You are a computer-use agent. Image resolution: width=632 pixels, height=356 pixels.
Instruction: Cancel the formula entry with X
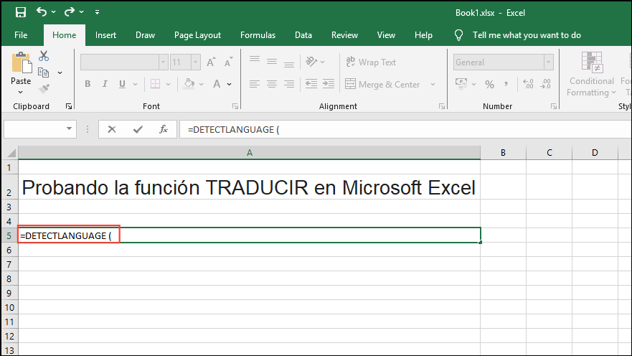[x=112, y=129]
